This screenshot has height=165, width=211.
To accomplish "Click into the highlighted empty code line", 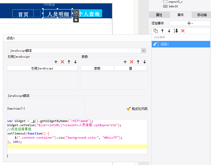I will coord(77,146).
